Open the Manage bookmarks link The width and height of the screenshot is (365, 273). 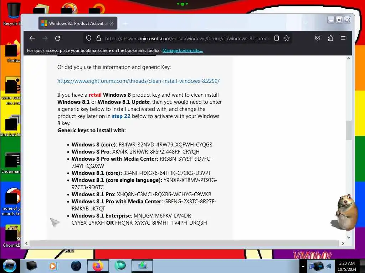[183, 50]
